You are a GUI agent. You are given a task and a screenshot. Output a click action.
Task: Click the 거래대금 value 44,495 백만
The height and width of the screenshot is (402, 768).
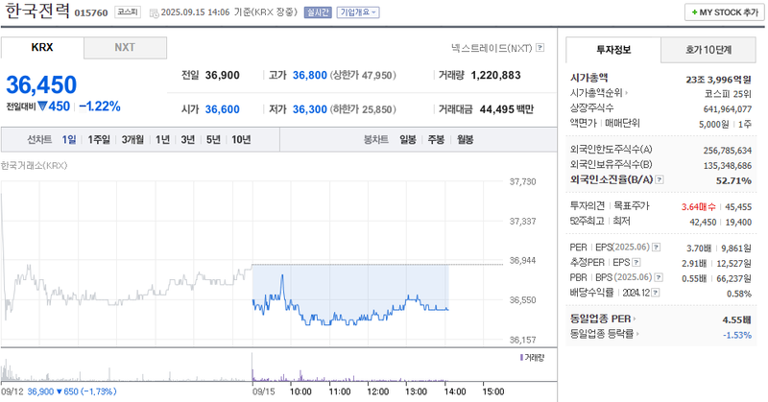click(x=507, y=109)
